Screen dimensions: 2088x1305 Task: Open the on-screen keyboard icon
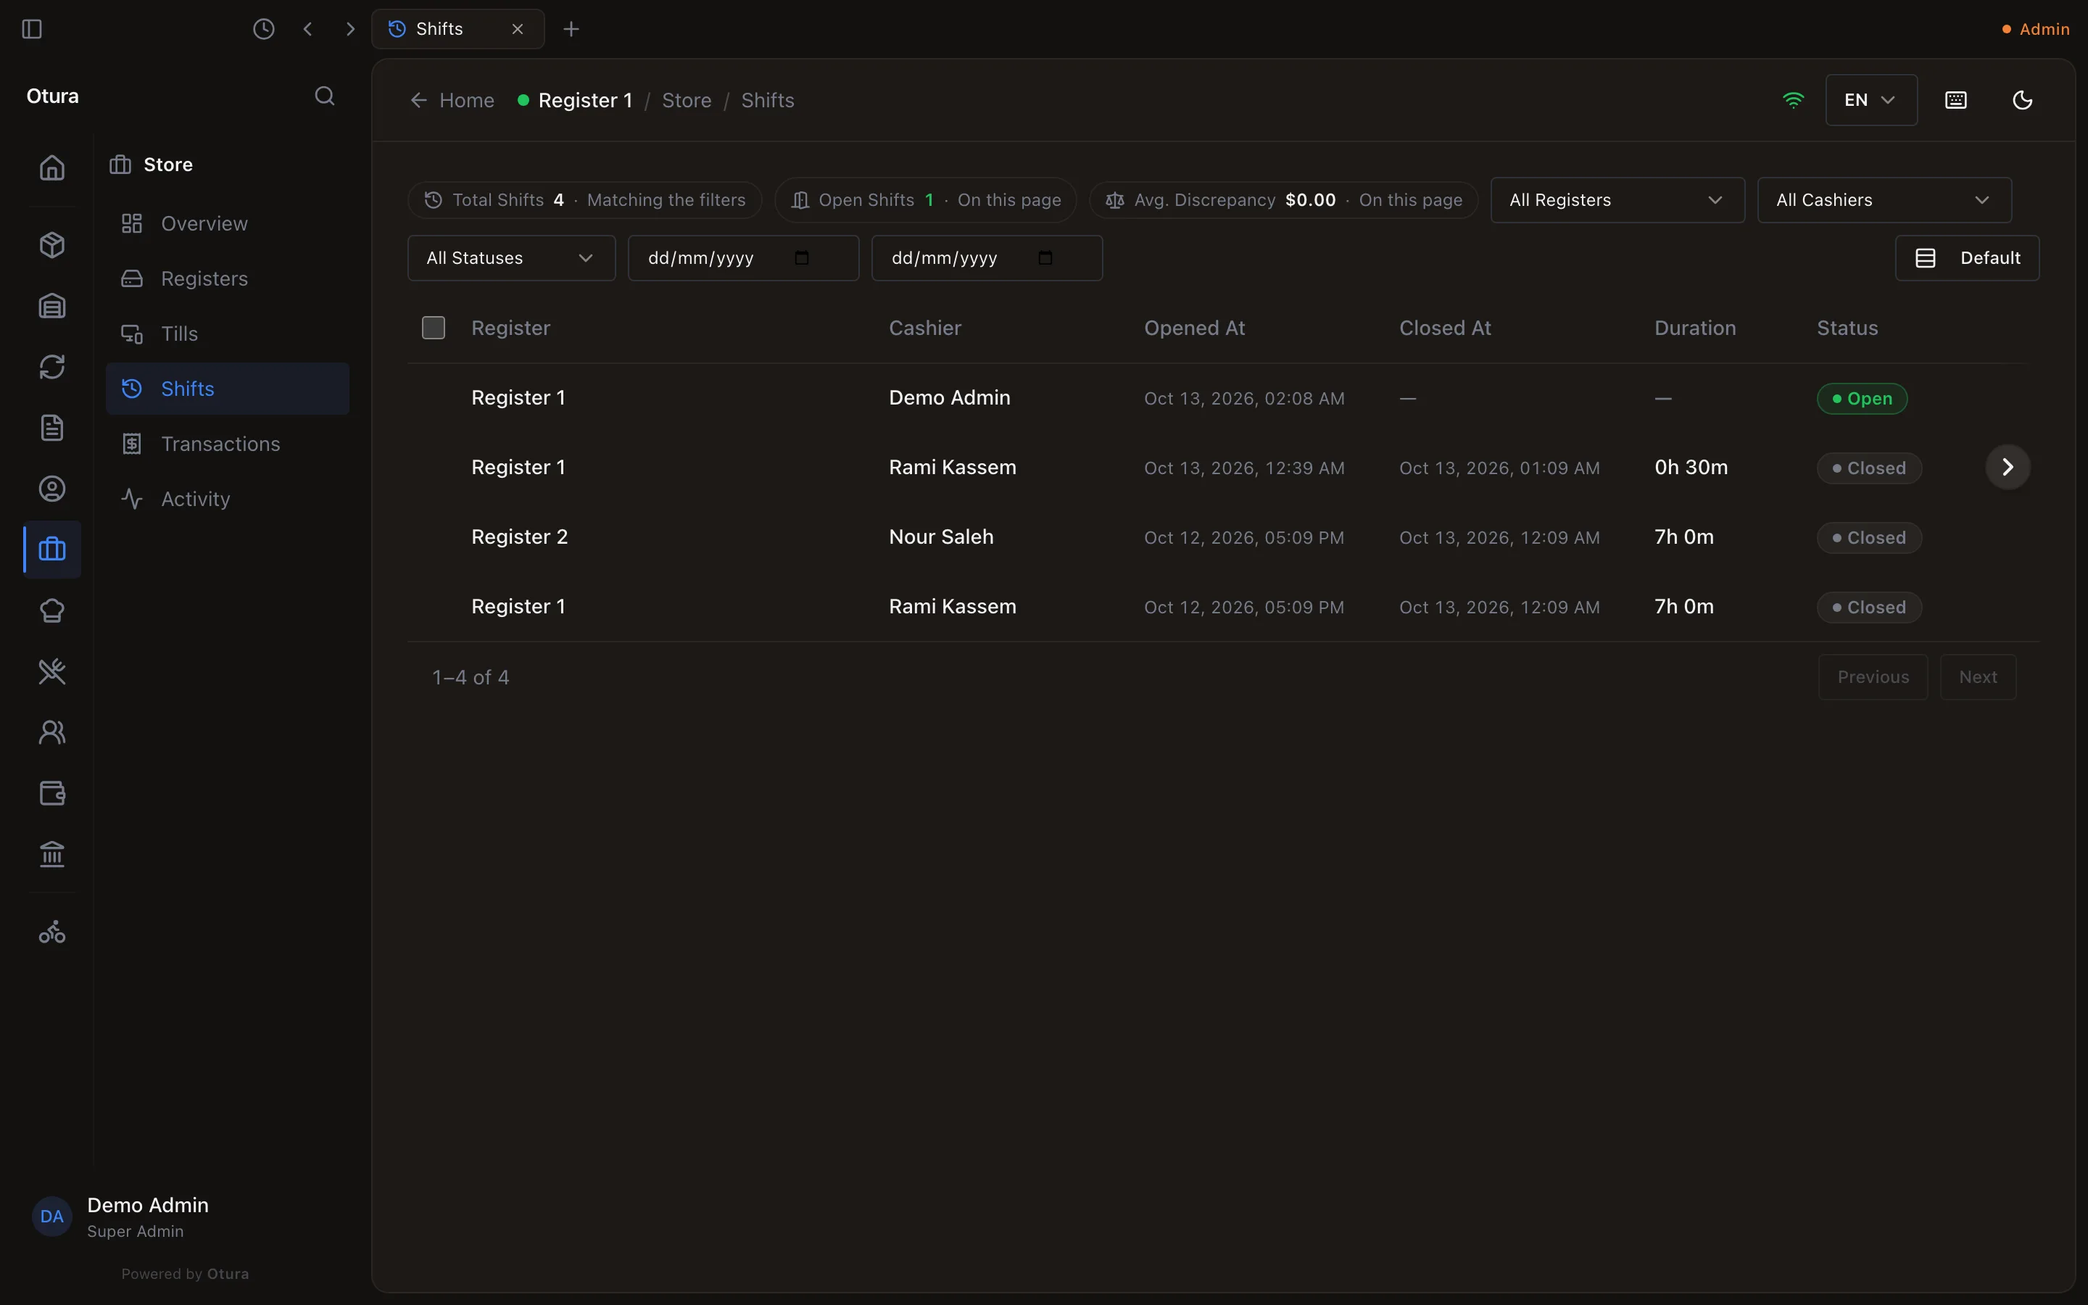click(x=1956, y=100)
